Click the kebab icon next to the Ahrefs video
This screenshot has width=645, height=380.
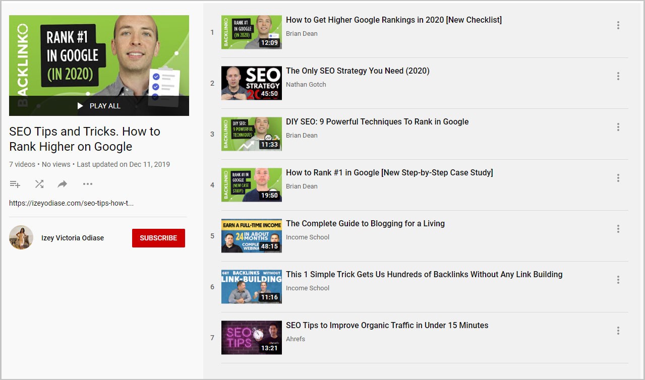click(x=618, y=331)
